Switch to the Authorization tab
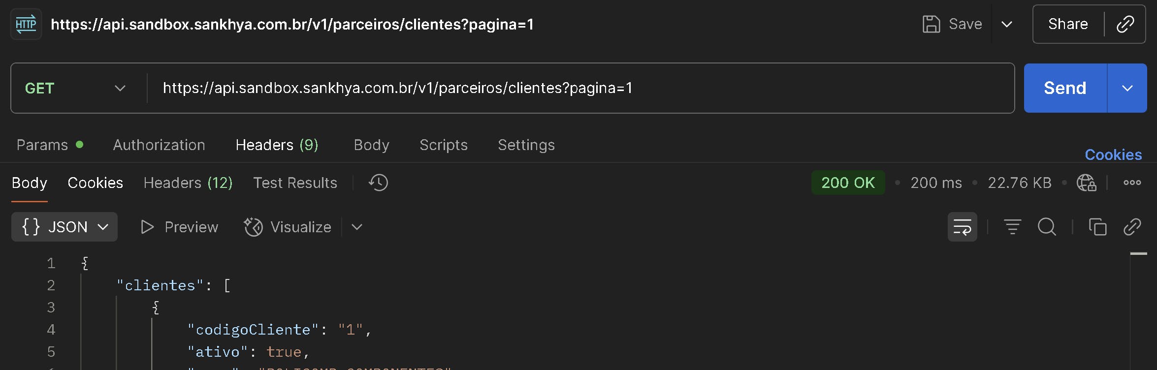Screen dimensions: 1157x370 (159, 145)
